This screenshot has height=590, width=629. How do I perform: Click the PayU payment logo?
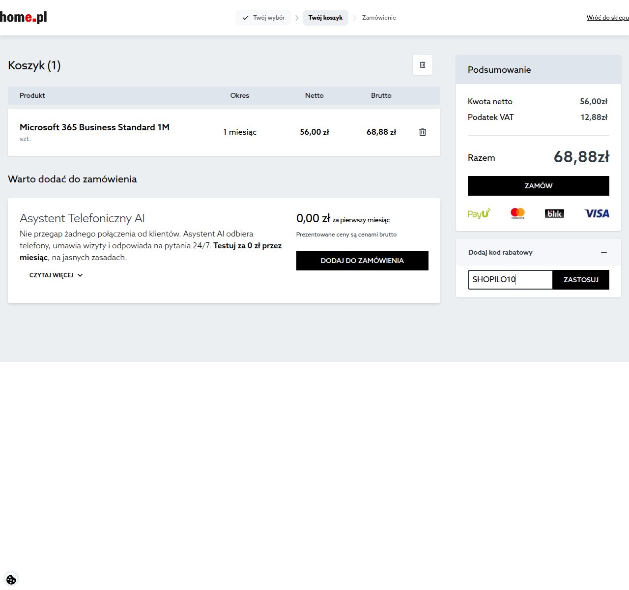[x=479, y=213]
